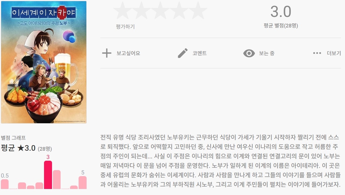The height and width of the screenshot is (195, 345).
Task: Click the pencil icon for 코멘트
Action: (x=183, y=53)
